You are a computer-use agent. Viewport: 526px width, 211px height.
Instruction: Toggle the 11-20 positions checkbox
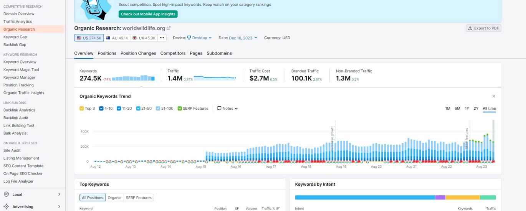[x=119, y=109]
